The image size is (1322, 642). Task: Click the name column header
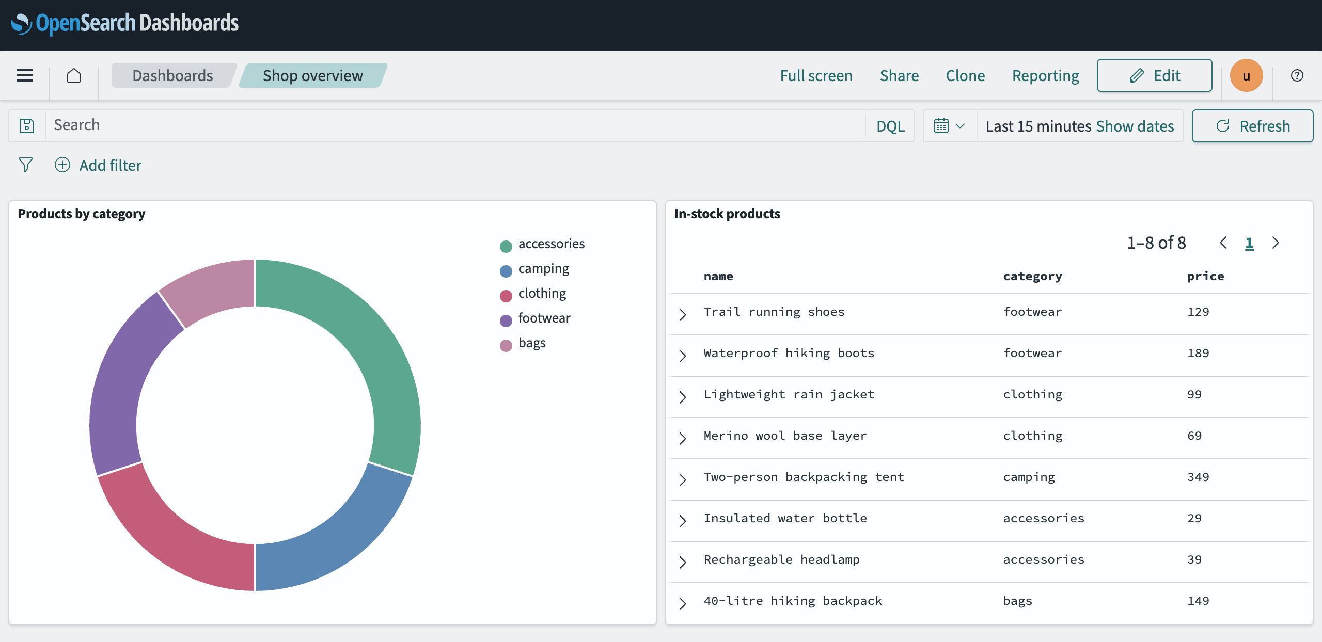[718, 276]
